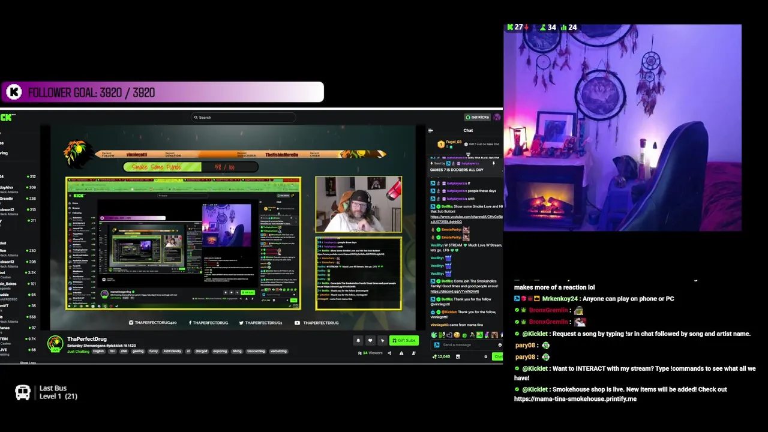The width and height of the screenshot is (768, 432).
Task: Click the Chat panel title
Action: [x=468, y=130]
